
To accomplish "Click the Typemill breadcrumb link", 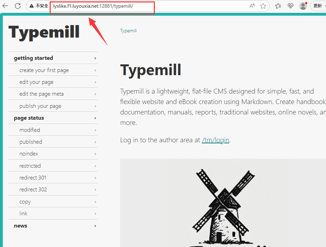I will [128, 31].
